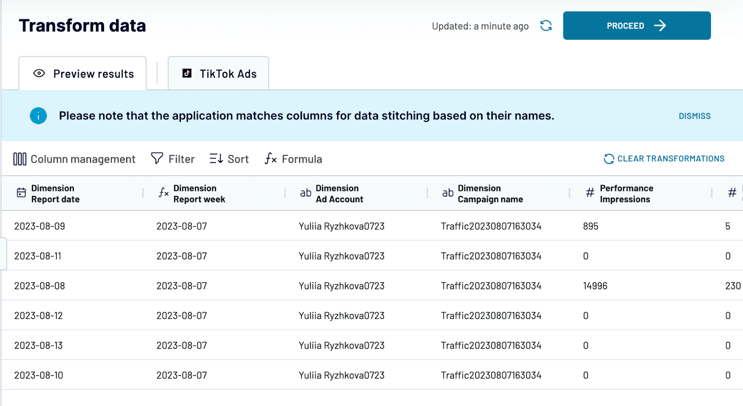This screenshot has width=743, height=406.
Task: Click the ab type icon on Campaign name column
Action: [448, 193]
